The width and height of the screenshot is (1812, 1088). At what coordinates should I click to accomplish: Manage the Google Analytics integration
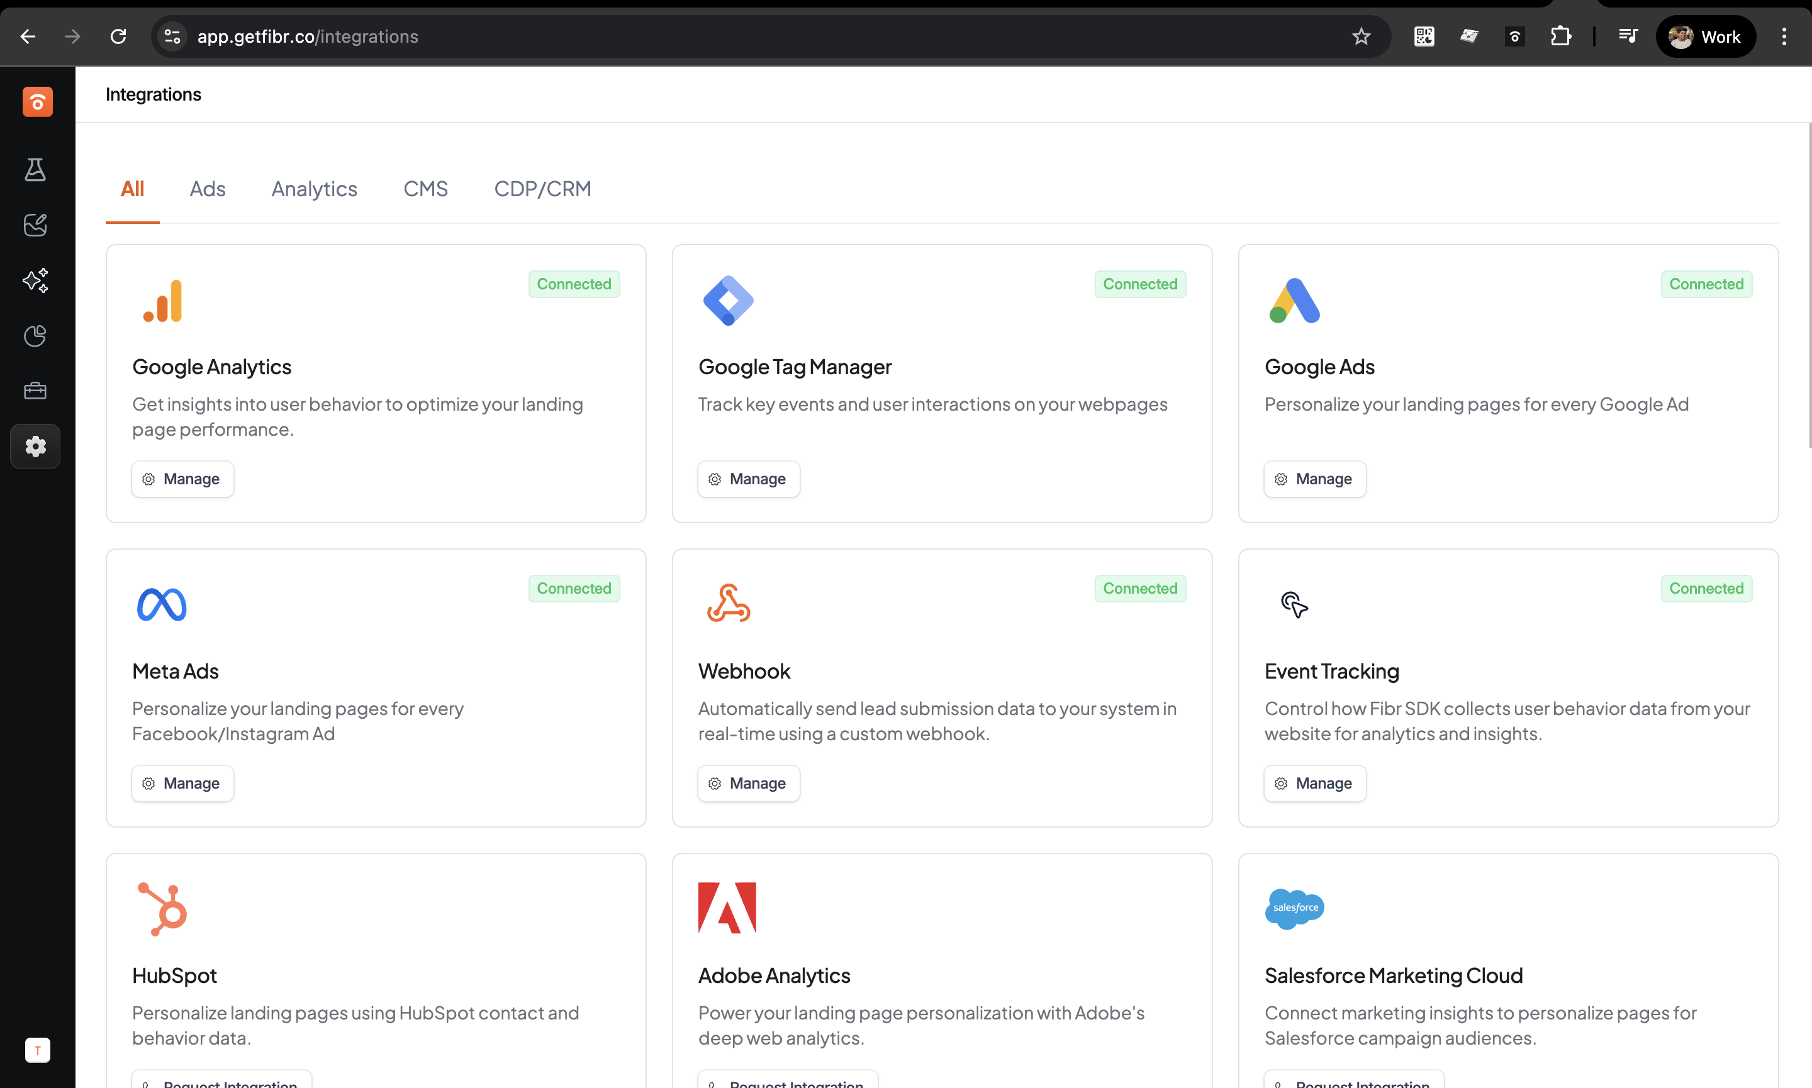(x=182, y=479)
